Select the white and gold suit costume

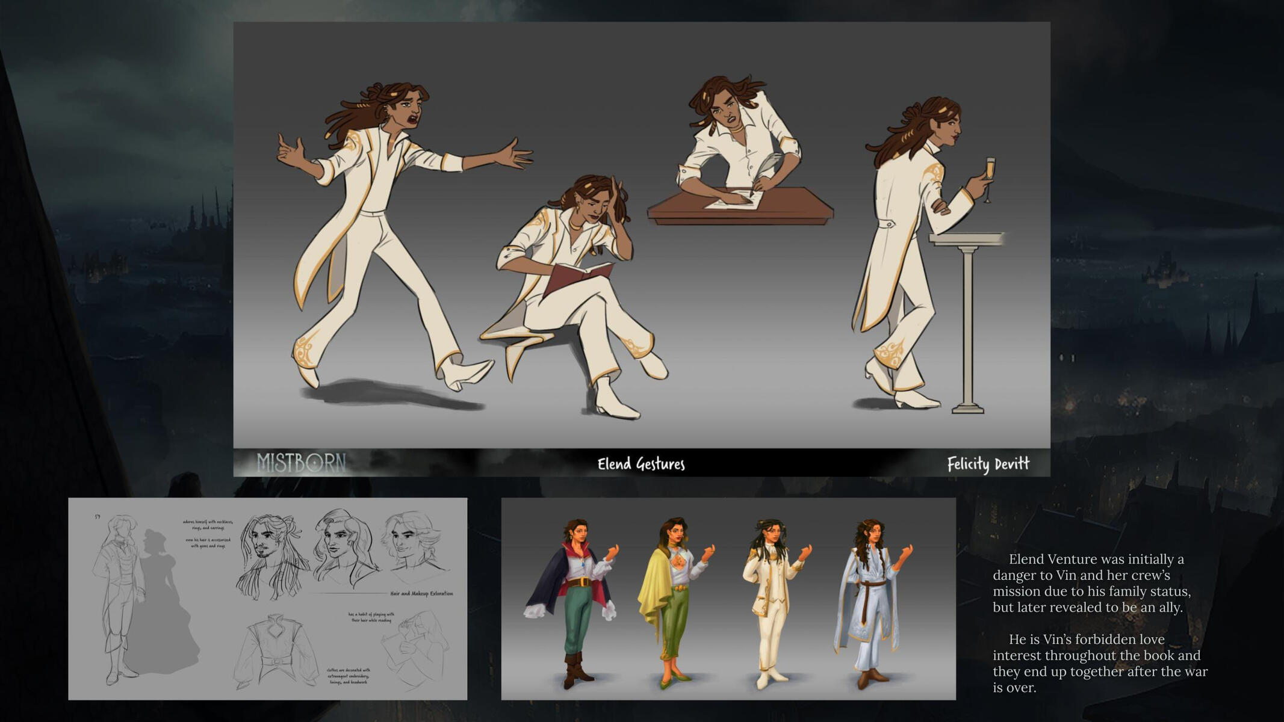[x=777, y=603]
